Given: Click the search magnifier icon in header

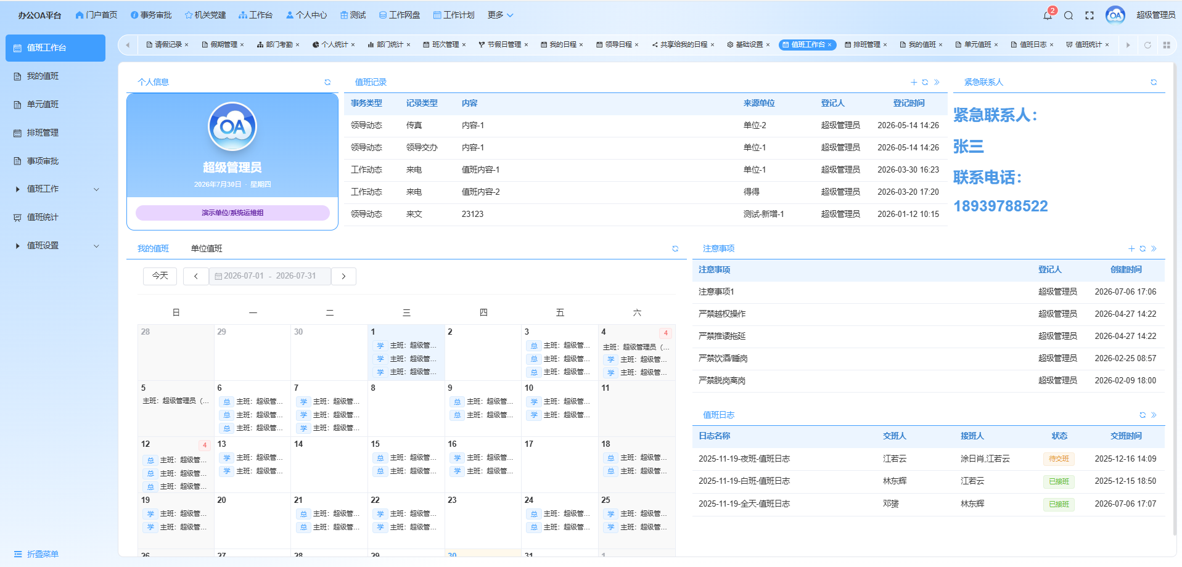Looking at the screenshot, I should (1069, 15).
